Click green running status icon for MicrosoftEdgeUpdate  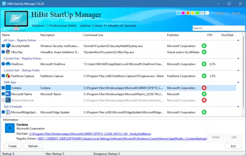click(x=204, y=112)
